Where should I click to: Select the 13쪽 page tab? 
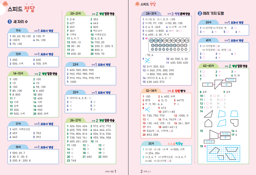[x=18, y=54]
